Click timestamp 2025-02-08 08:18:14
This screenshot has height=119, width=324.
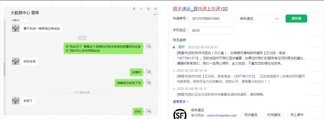coord(192,71)
